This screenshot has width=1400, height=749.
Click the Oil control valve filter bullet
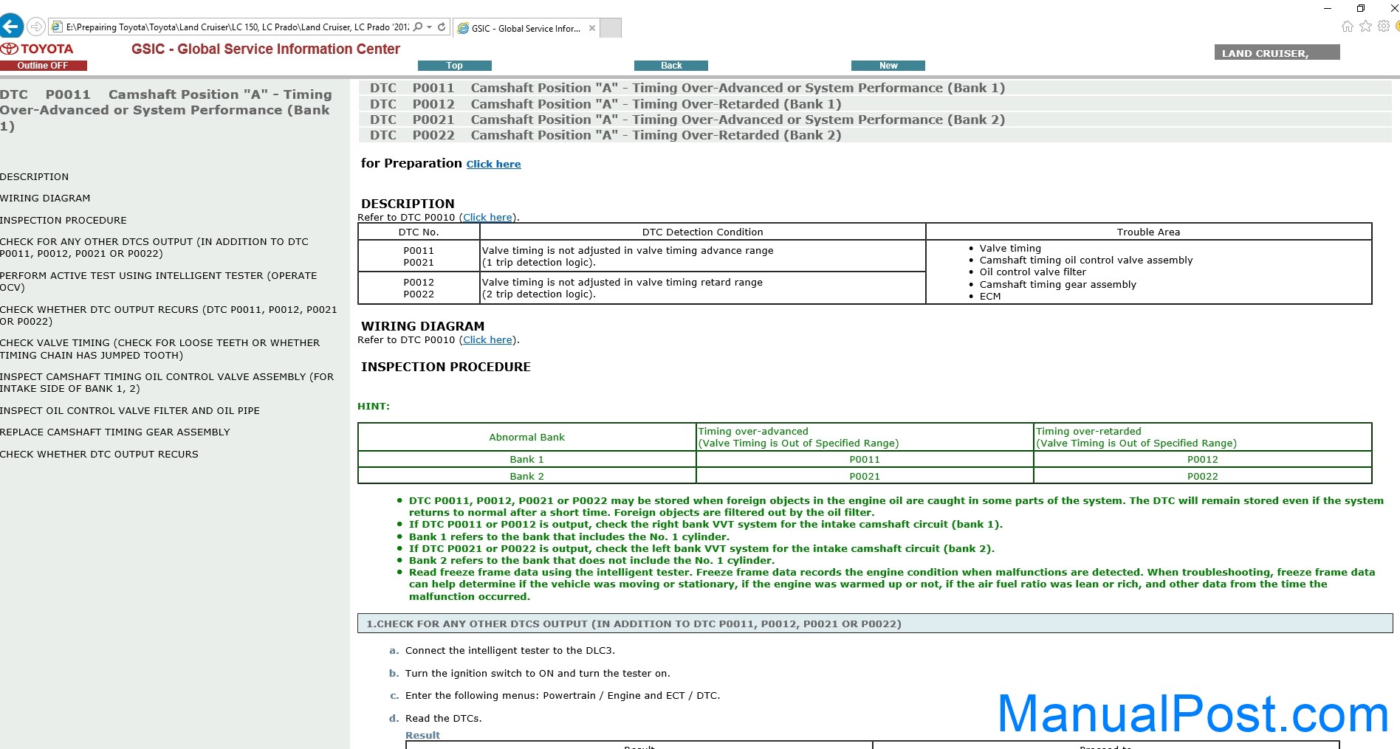coord(1032,272)
